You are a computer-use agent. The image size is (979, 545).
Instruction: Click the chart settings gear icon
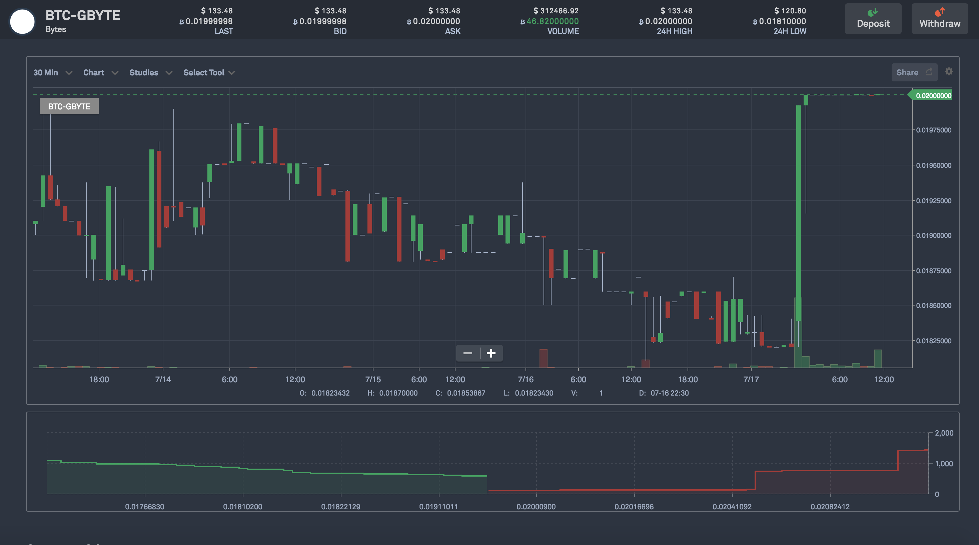click(949, 71)
